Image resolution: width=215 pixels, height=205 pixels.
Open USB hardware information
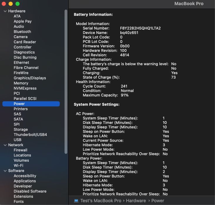click(18, 140)
